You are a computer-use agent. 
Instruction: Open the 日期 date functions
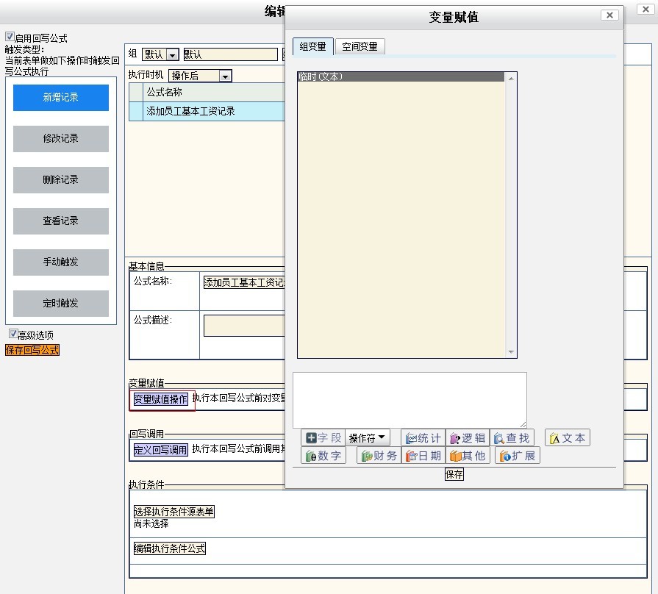click(x=423, y=456)
